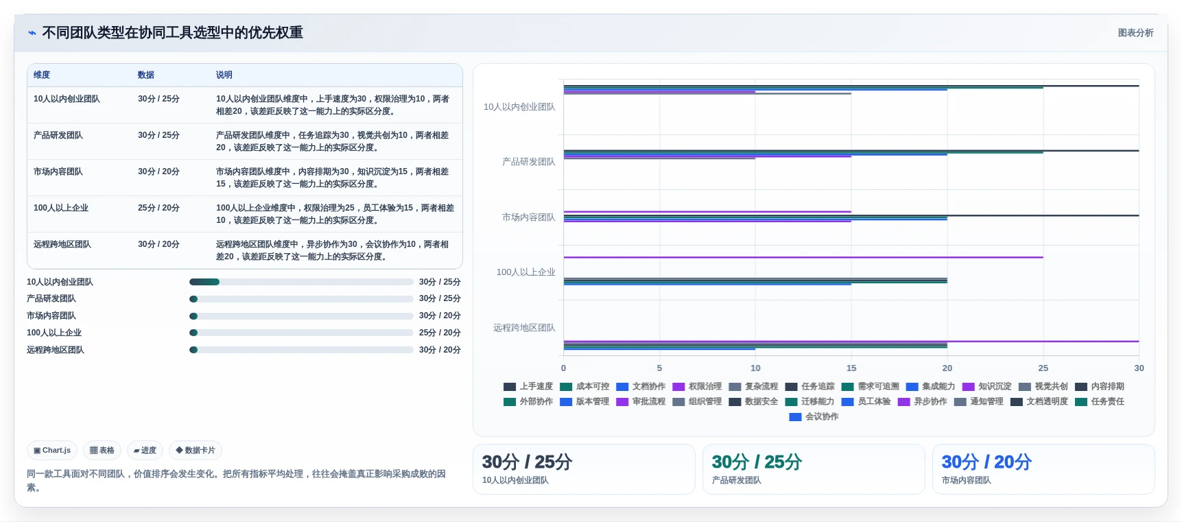Select the Chart.js tag

52,451
